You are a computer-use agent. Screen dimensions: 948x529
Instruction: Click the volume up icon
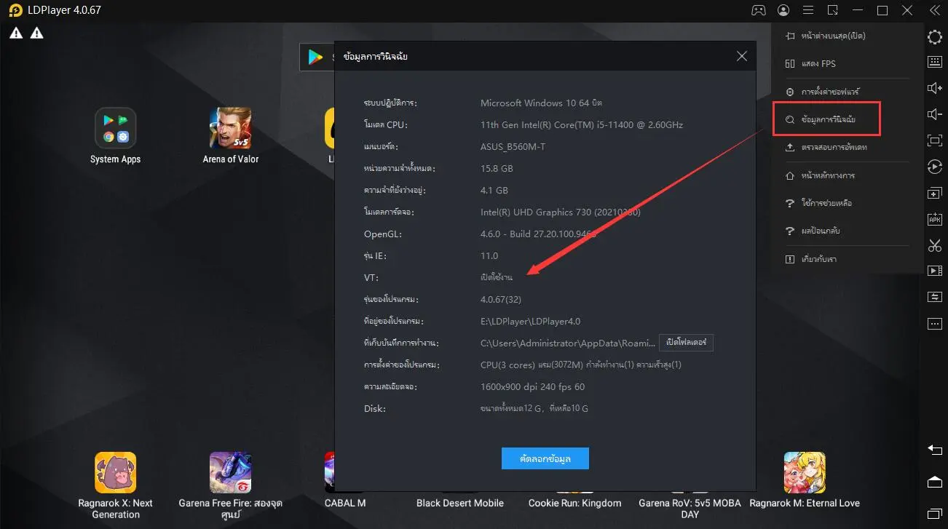coord(934,88)
